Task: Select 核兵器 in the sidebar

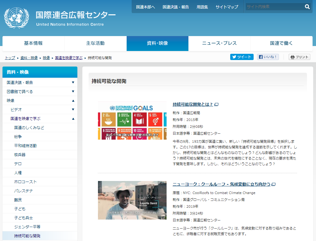Action: tap(40, 155)
